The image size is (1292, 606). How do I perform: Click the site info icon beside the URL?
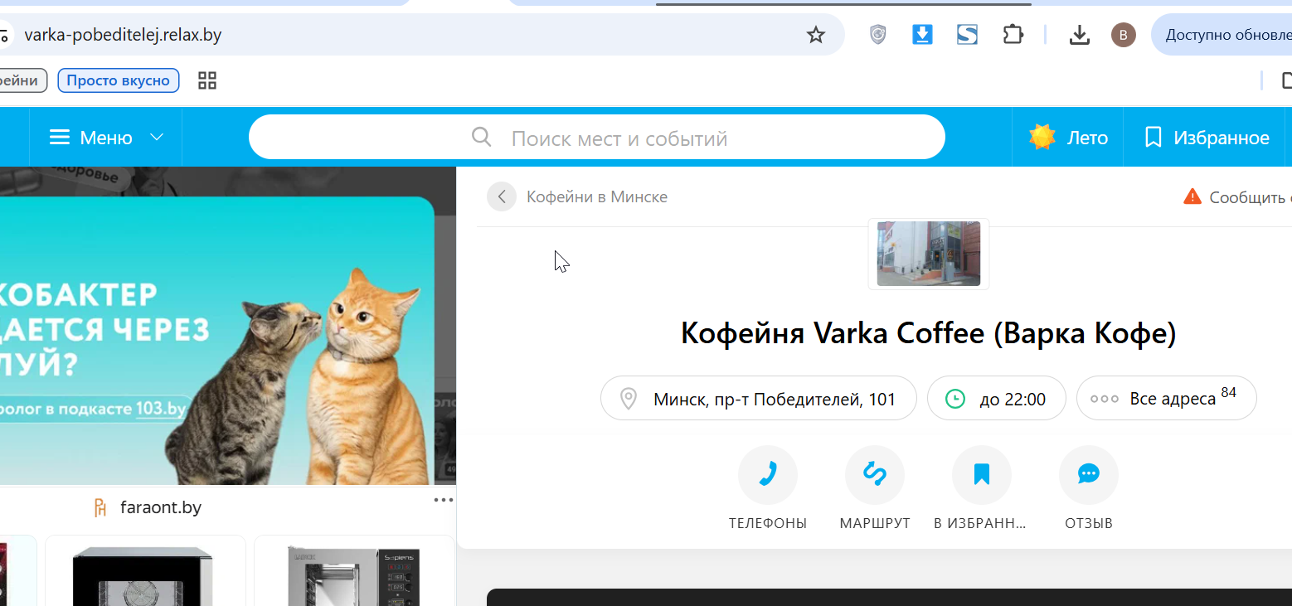5,36
